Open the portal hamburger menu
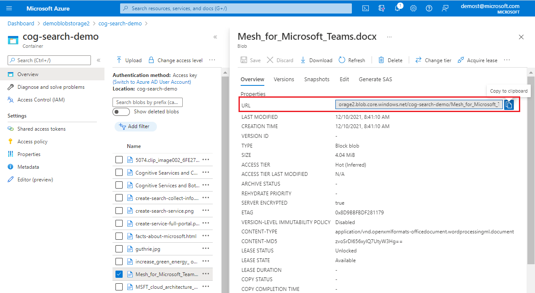Image resolution: width=535 pixels, height=293 pixels. (9, 8)
